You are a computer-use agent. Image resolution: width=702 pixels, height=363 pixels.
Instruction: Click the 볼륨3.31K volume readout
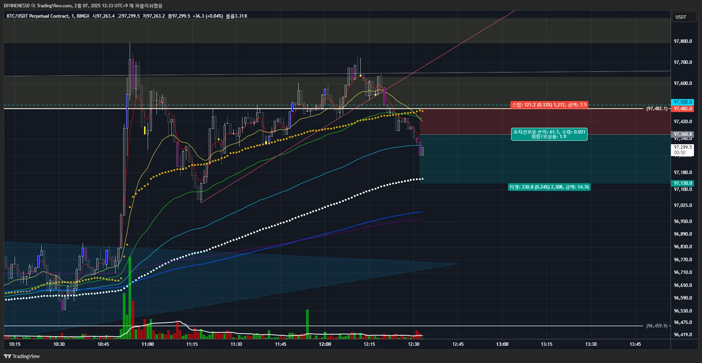pos(236,16)
